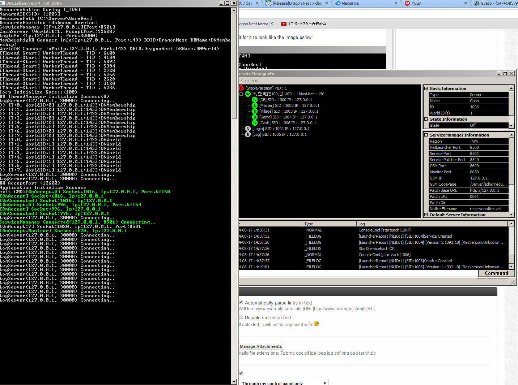518x385 pixels.
Task: Open the Dragon Nest Korea bookmark
Action: point(257,24)
